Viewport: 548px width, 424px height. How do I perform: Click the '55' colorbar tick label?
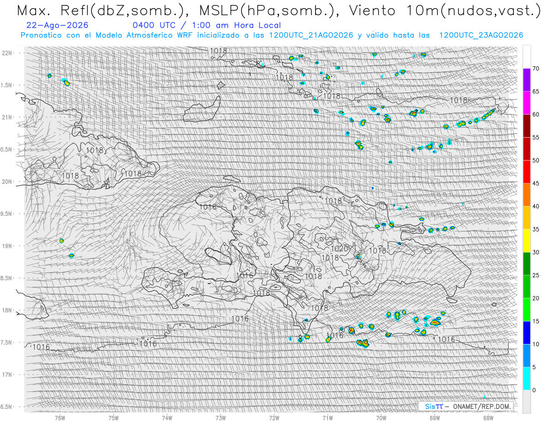(x=536, y=137)
